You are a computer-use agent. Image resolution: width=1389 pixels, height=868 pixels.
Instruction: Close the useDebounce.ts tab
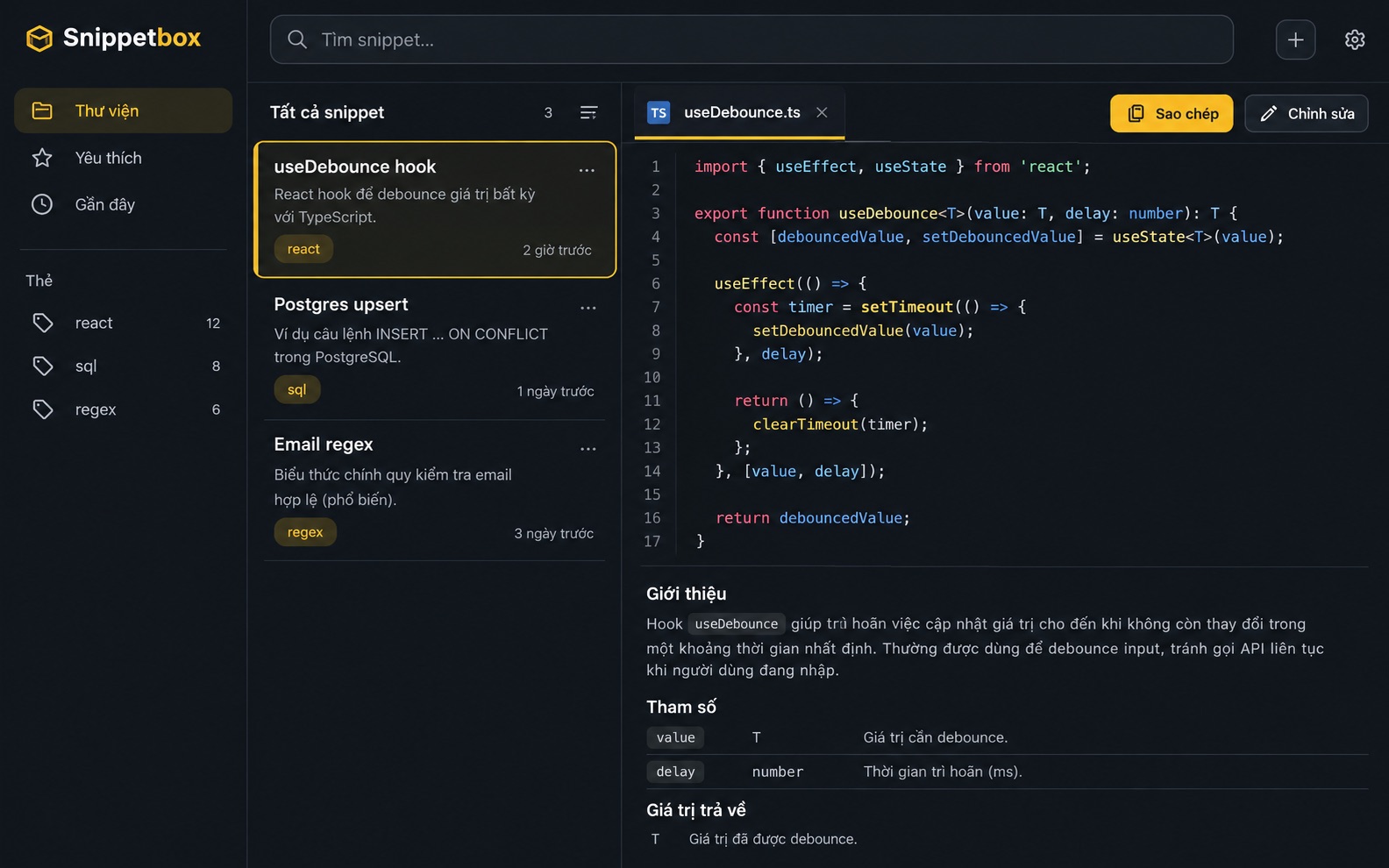click(x=822, y=112)
